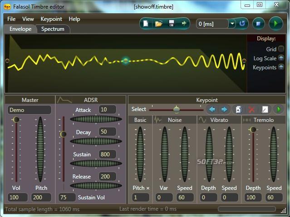The height and width of the screenshot is (217, 290).
Task: Open a timbre file via folder icon
Action: pos(159,24)
